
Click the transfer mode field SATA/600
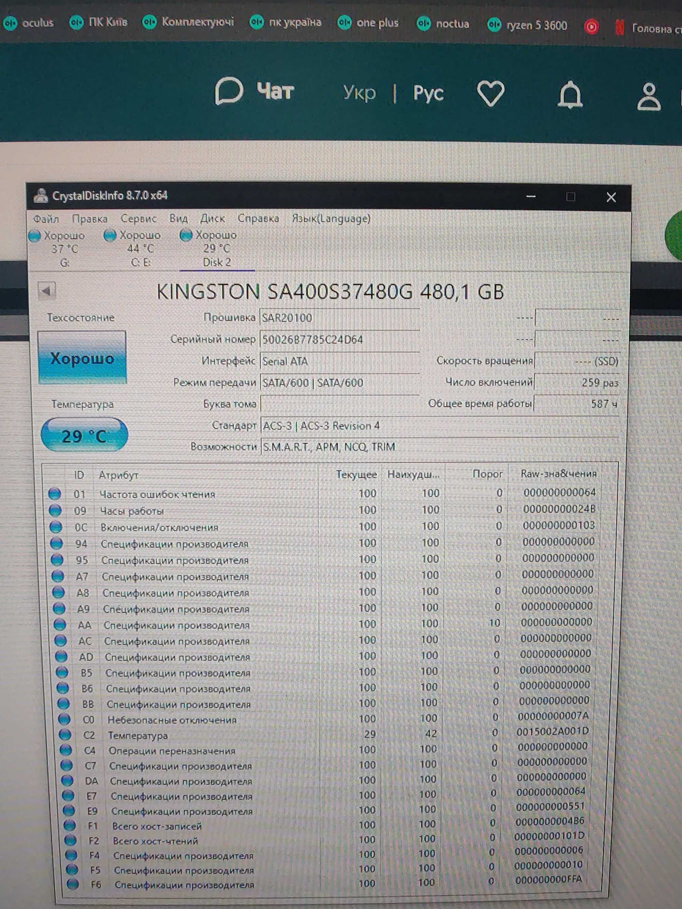(x=340, y=383)
